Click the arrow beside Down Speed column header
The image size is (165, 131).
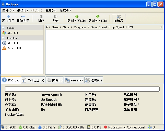pos(109,27)
